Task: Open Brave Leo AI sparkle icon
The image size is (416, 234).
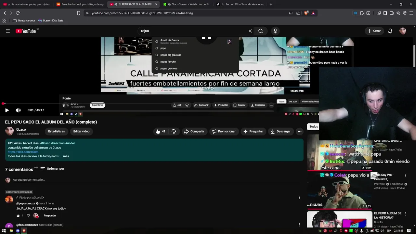Action: [398, 13]
